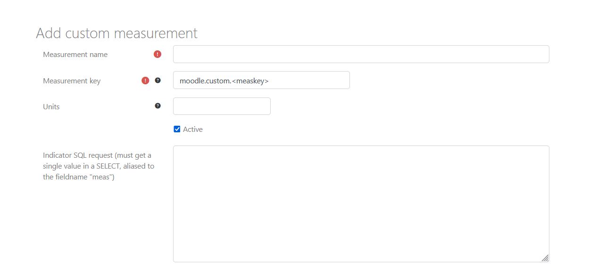This screenshot has width=606, height=267.
Task: Click the "Units" field label
Action: 51,107
